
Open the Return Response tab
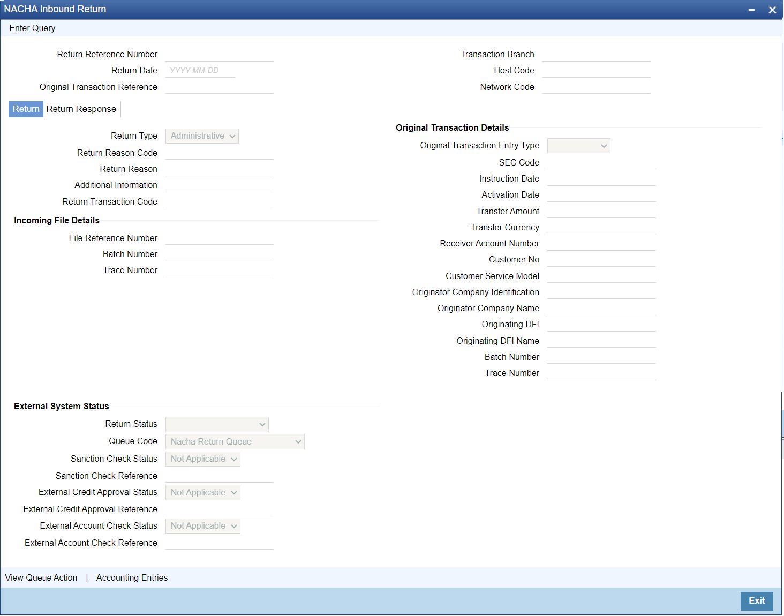pos(81,109)
